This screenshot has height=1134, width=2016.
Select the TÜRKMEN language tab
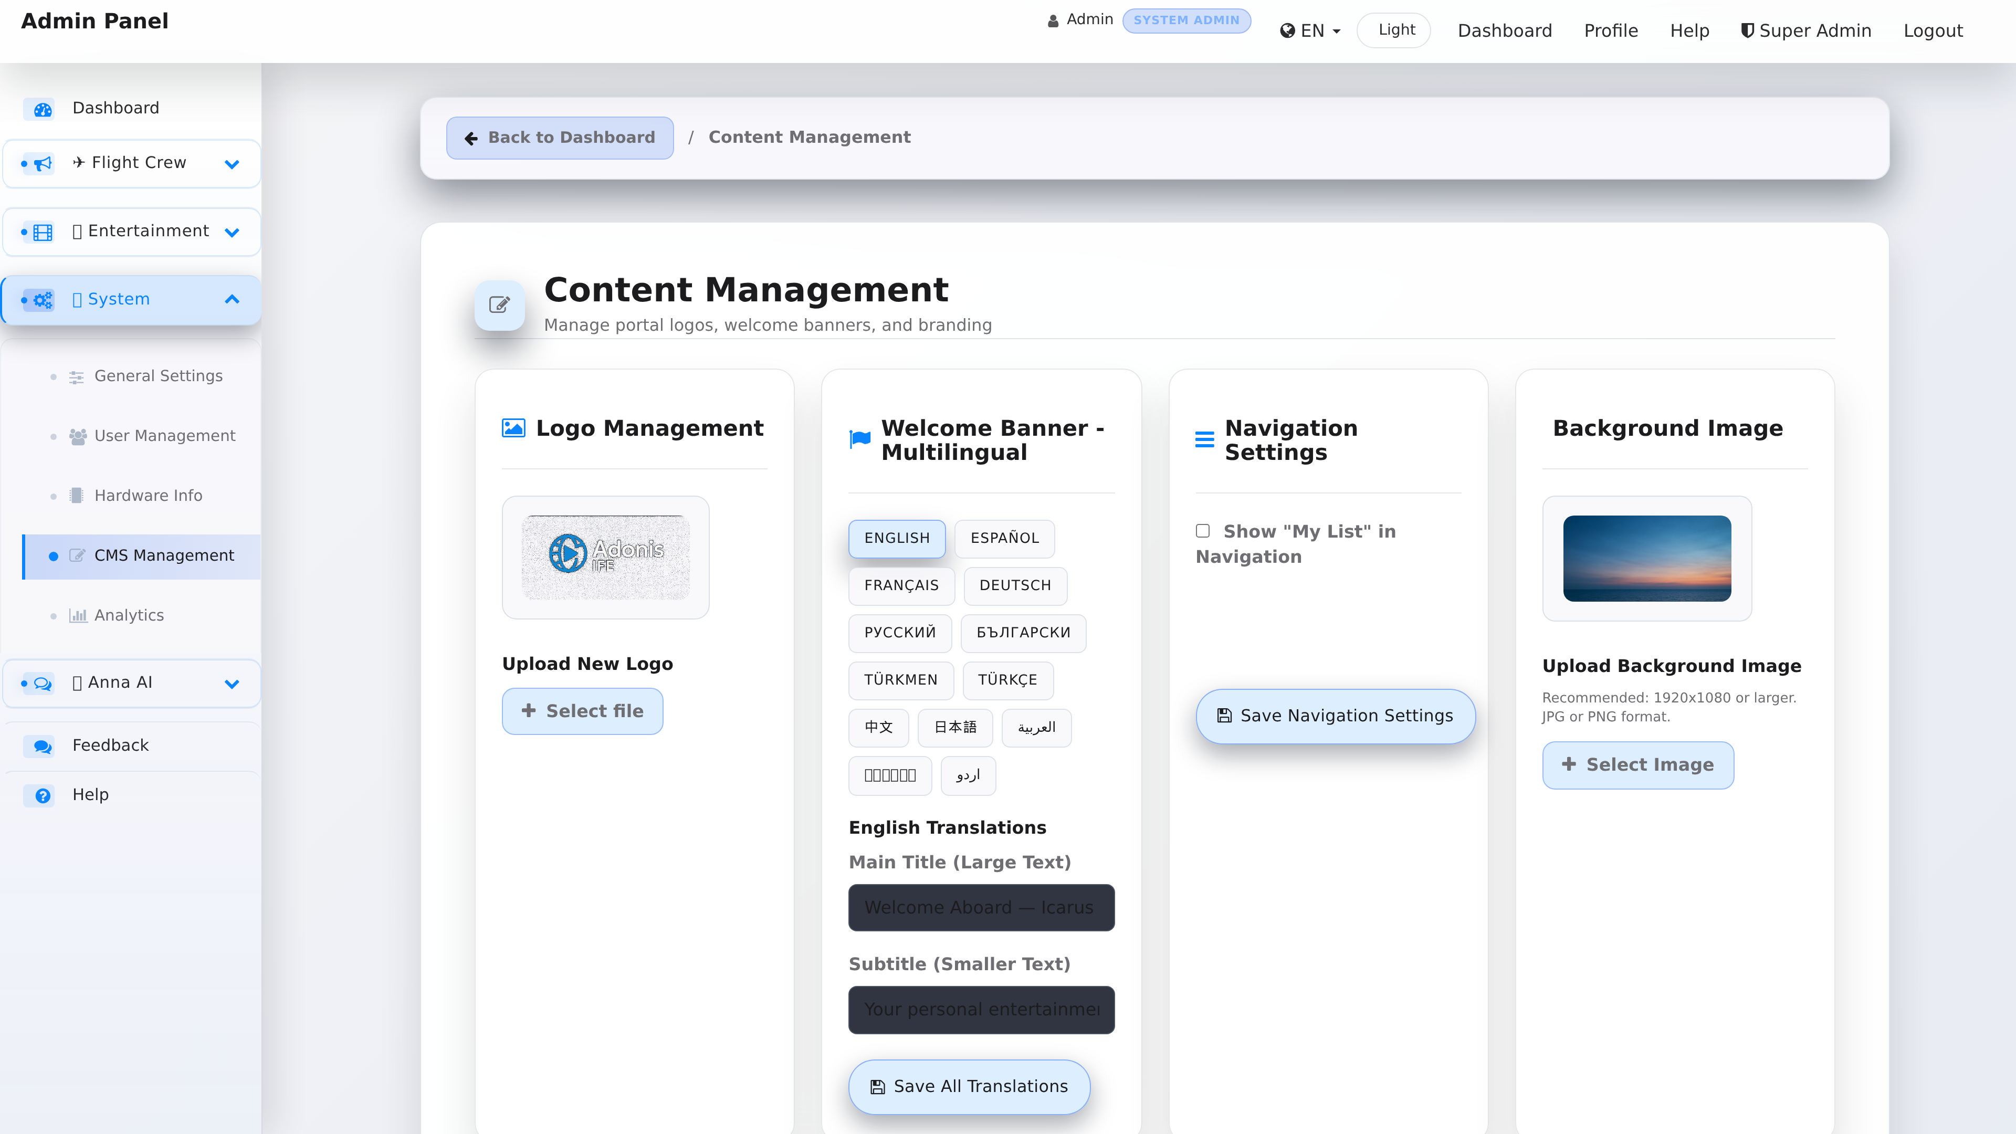click(901, 680)
